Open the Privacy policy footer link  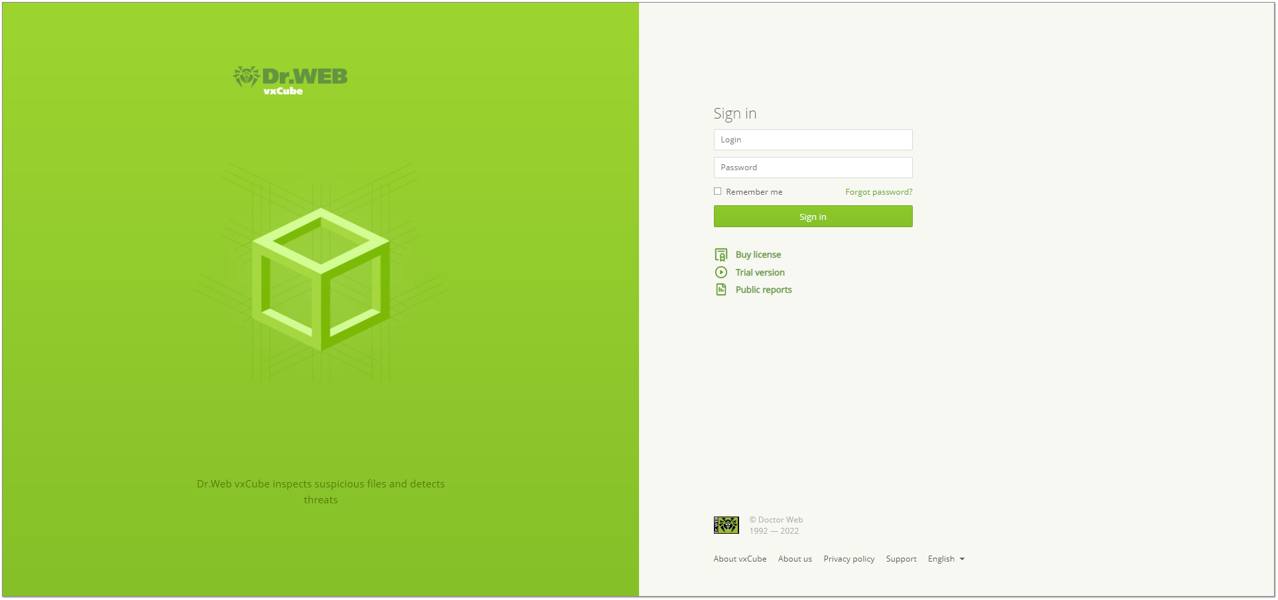click(849, 559)
